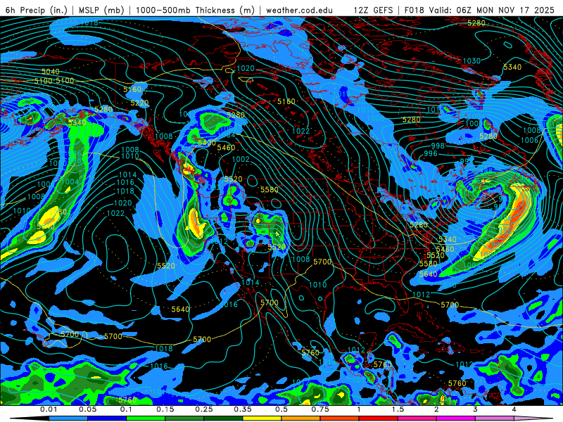The width and height of the screenshot is (563, 422).
Task: Select the '1006' pressure contour label
Action: [530, 140]
